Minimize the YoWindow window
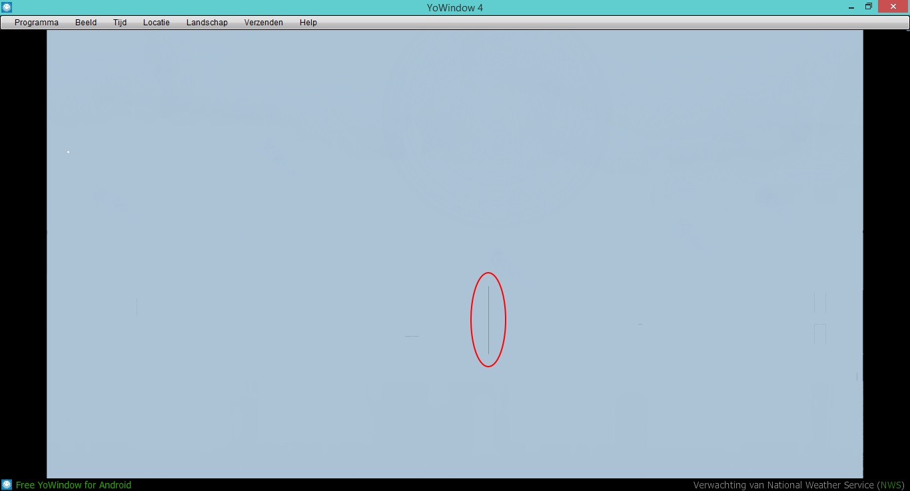Image resolution: width=910 pixels, height=491 pixels. click(852, 7)
